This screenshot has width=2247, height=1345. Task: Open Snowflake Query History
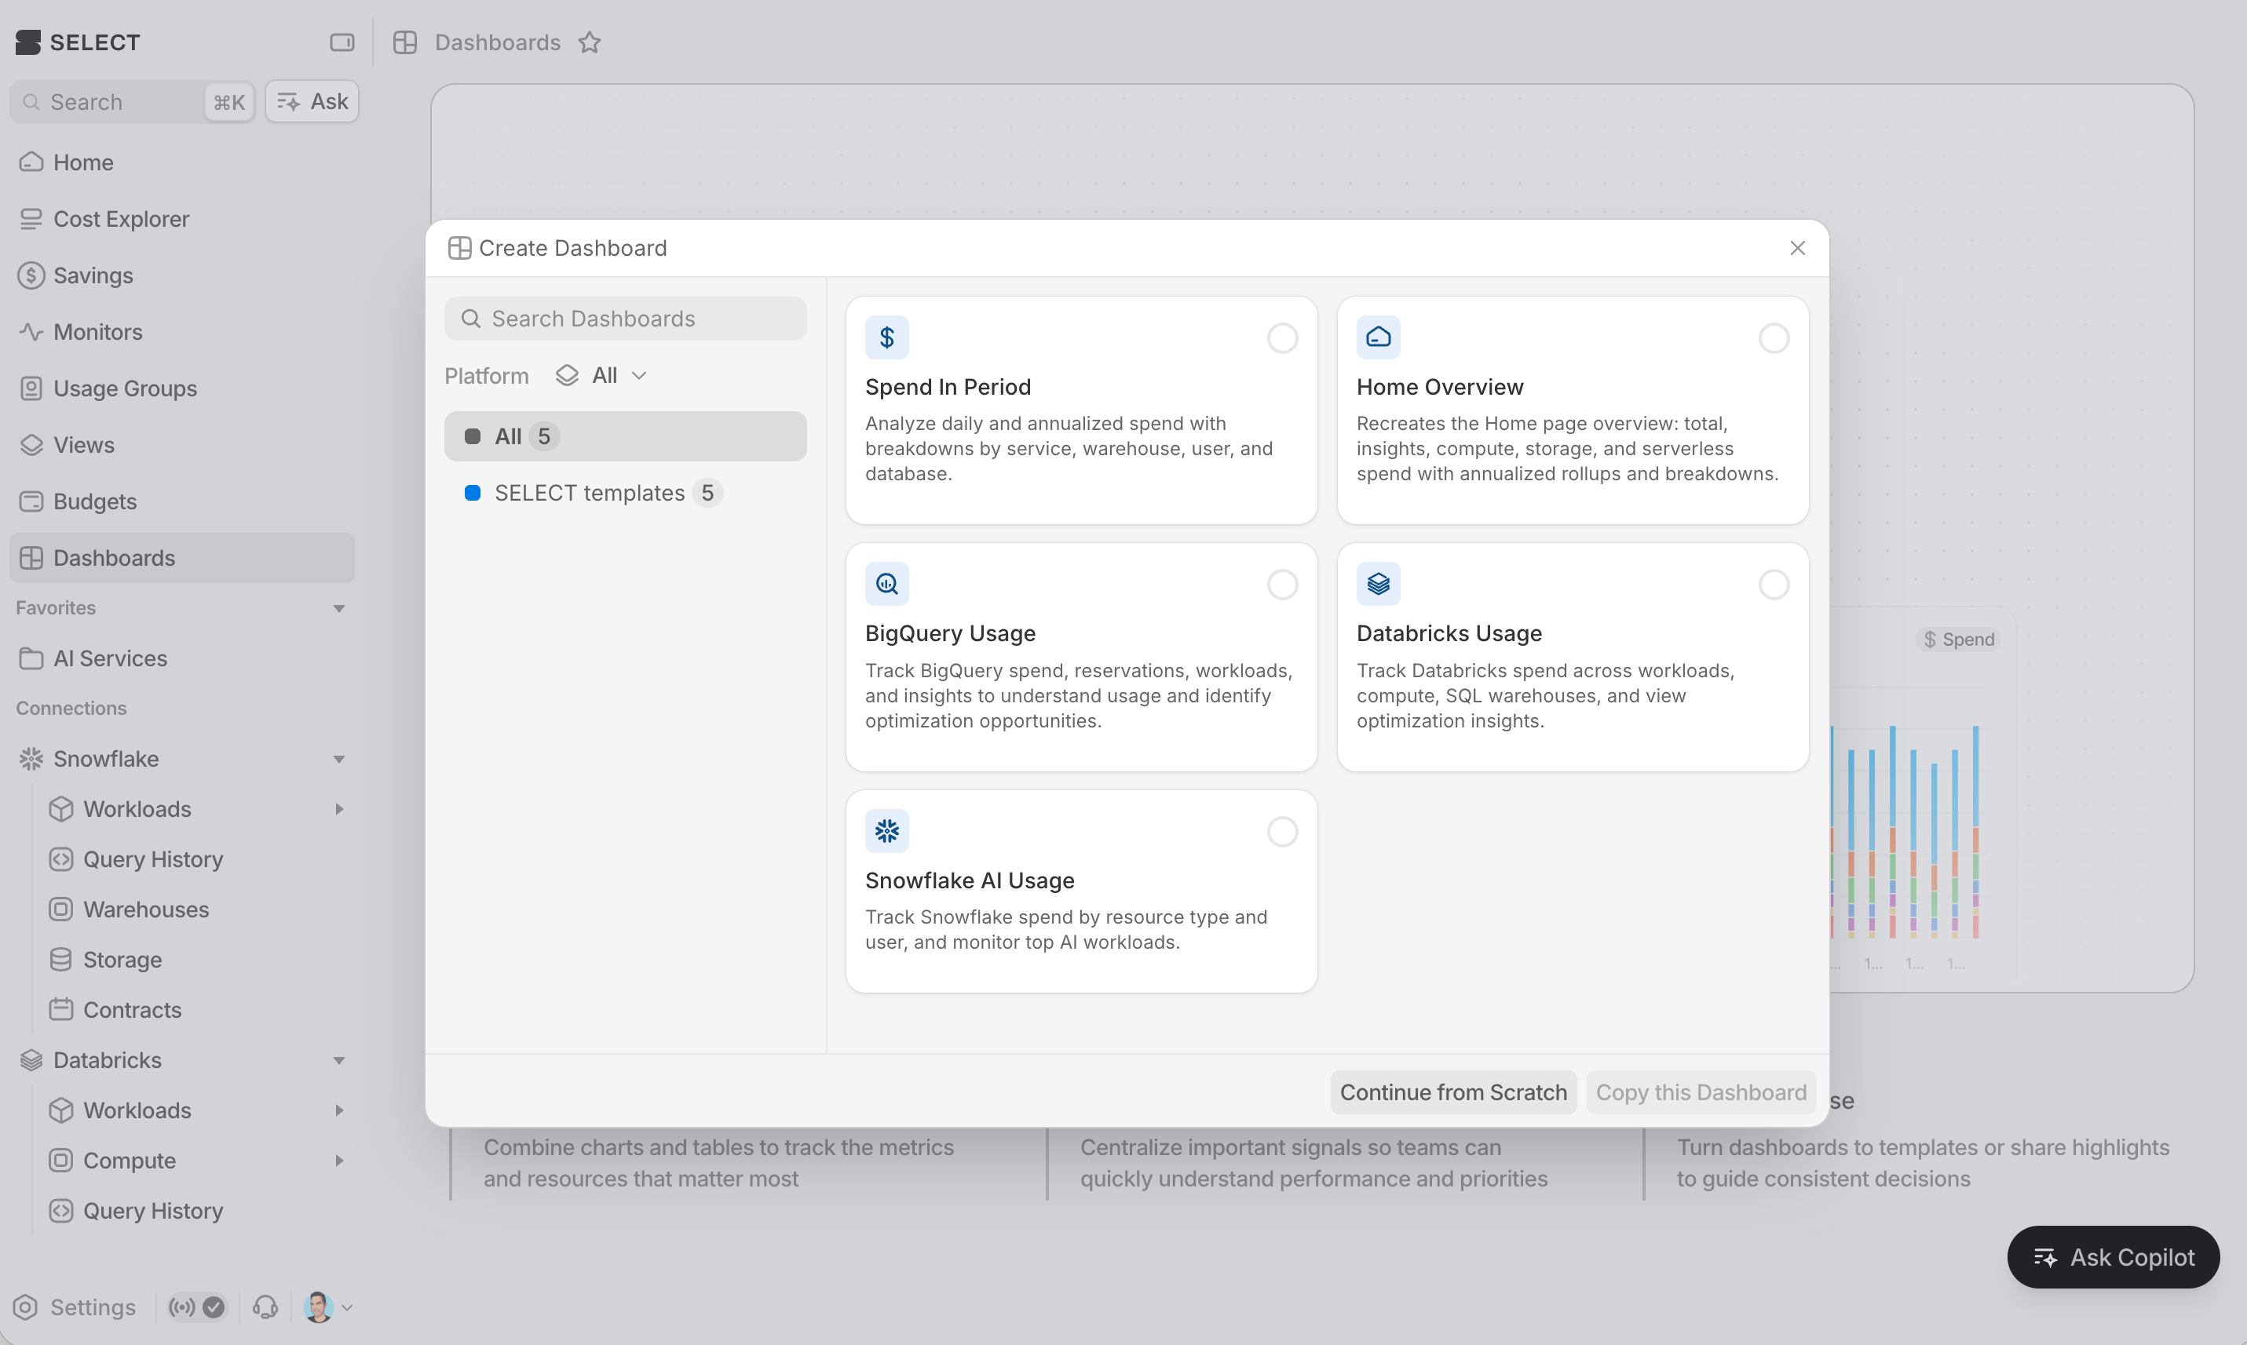click(x=195, y=859)
